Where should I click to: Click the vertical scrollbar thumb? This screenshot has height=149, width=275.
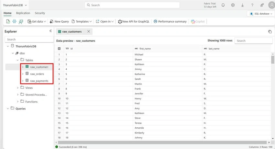pos(272,60)
